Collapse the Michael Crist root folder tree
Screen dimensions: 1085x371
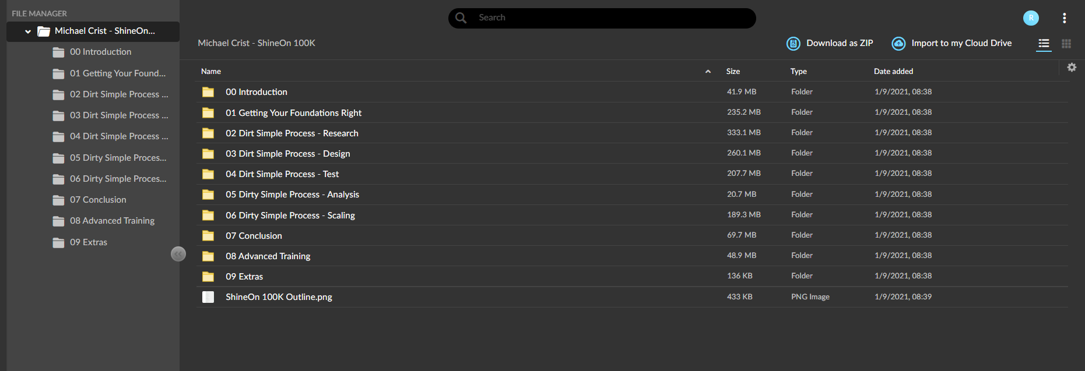pyautogui.click(x=28, y=31)
